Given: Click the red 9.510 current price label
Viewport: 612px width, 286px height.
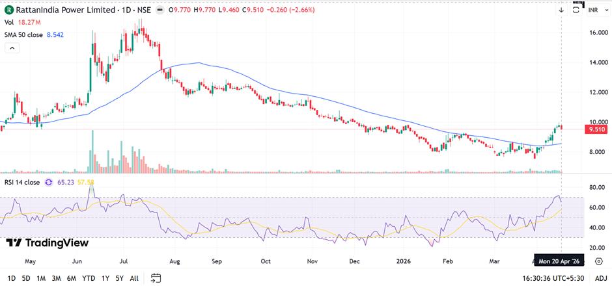Looking at the screenshot, I should (596, 129).
